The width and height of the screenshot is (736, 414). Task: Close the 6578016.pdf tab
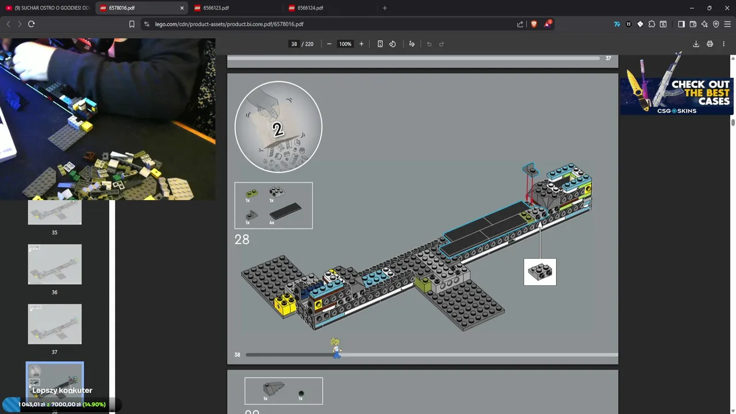coord(182,8)
